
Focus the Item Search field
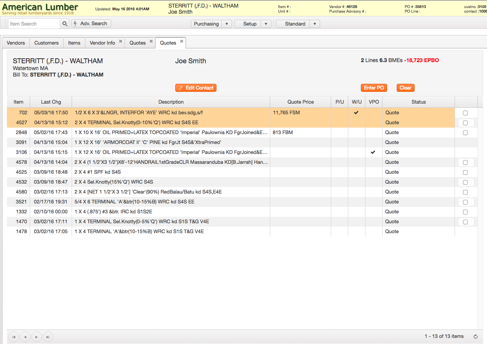pos(34,24)
